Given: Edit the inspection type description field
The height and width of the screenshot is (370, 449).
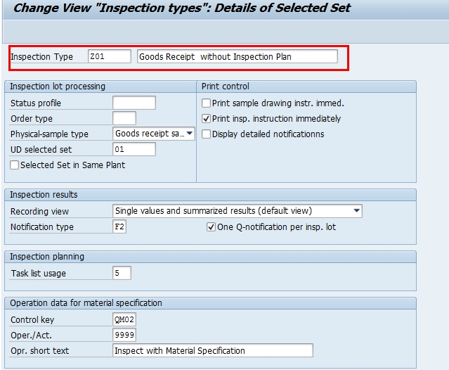Looking at the screenshot, I should point(237,56).
